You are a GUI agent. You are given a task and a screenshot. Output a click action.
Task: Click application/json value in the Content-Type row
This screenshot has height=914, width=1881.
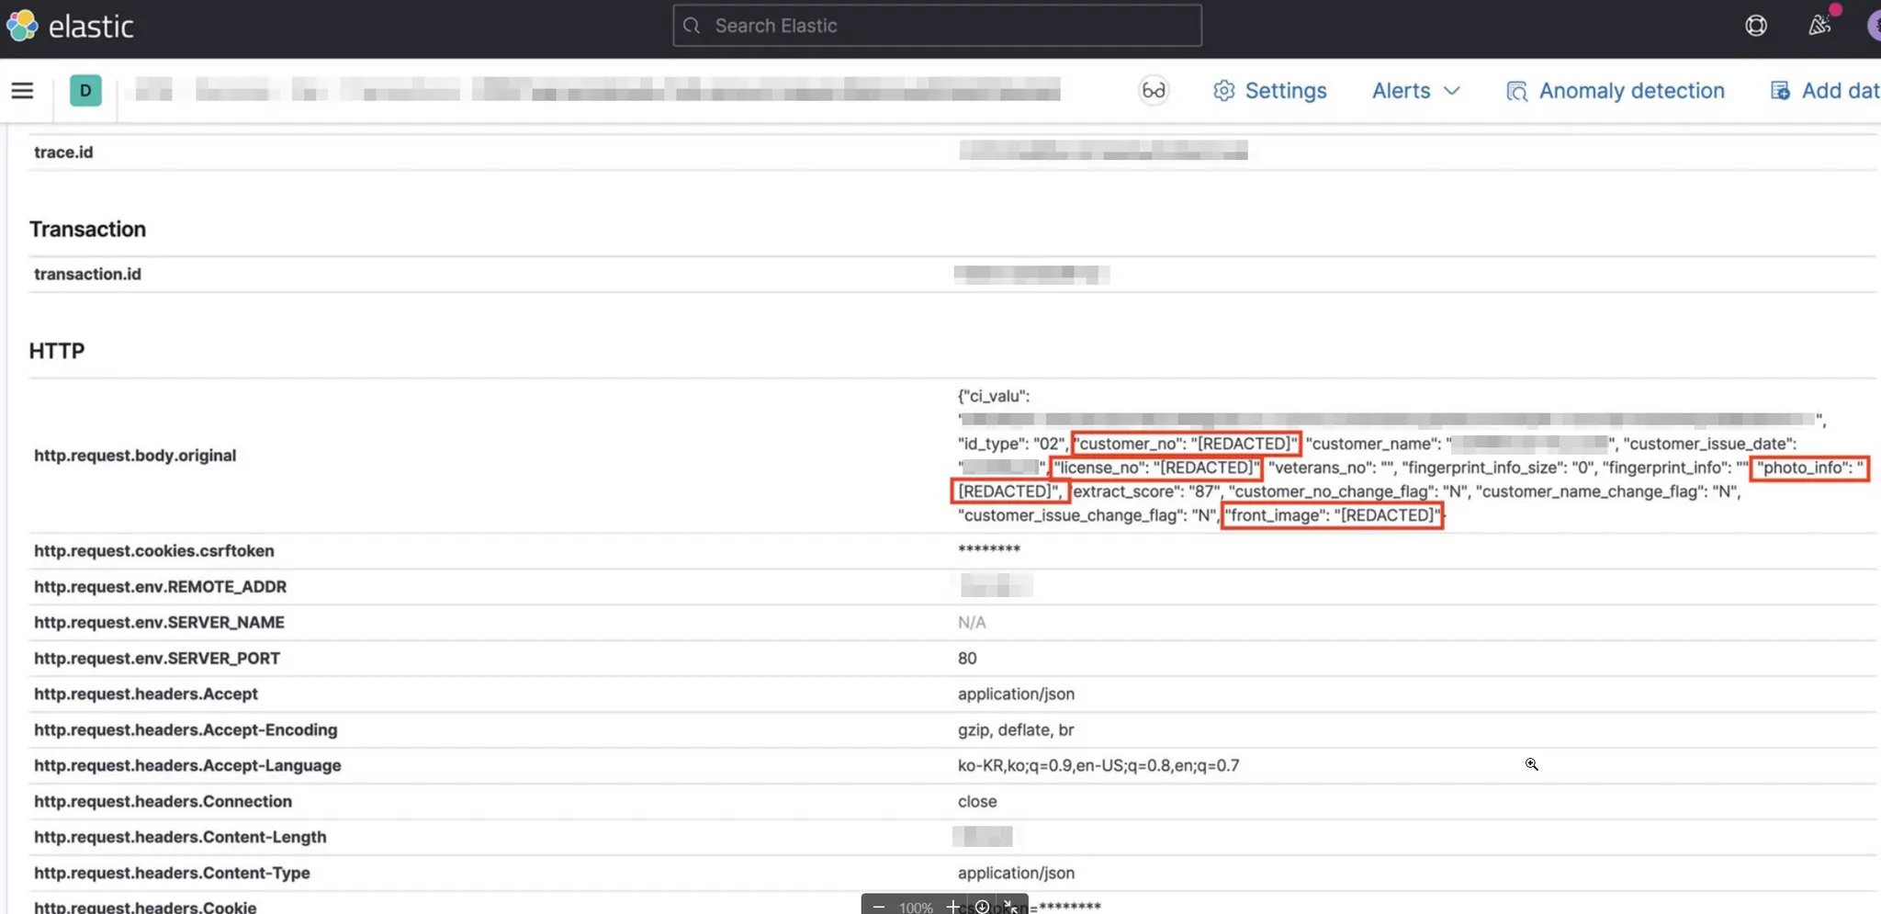click(1016, 874)
